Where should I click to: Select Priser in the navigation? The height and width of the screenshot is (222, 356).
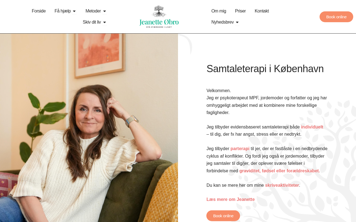pyautogui.click(x=240, y=11)
